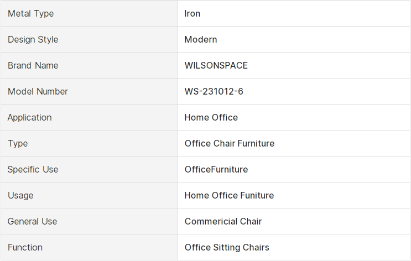Select the Commericial Chair value
Image resolution: width=411 pixels, height=261 pixels.
pos(223,221)
